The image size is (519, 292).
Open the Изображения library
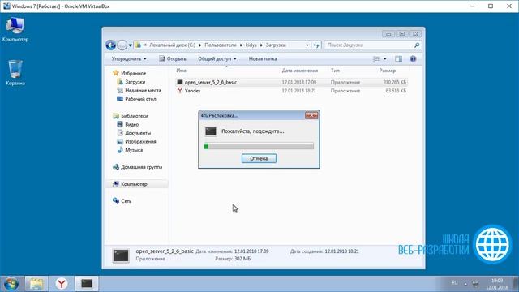pyautogui.click(x=136, y=142)
